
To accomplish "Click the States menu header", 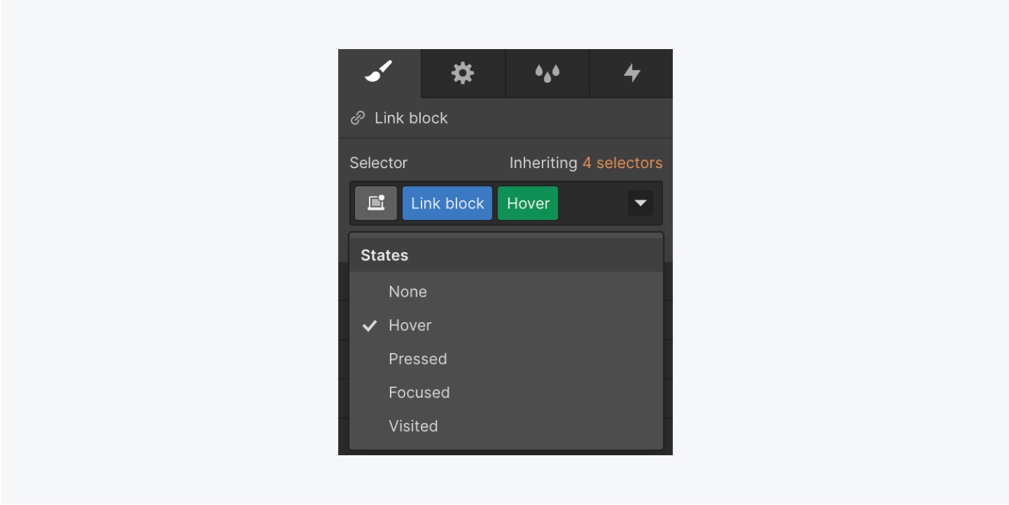I will (385, 256).
